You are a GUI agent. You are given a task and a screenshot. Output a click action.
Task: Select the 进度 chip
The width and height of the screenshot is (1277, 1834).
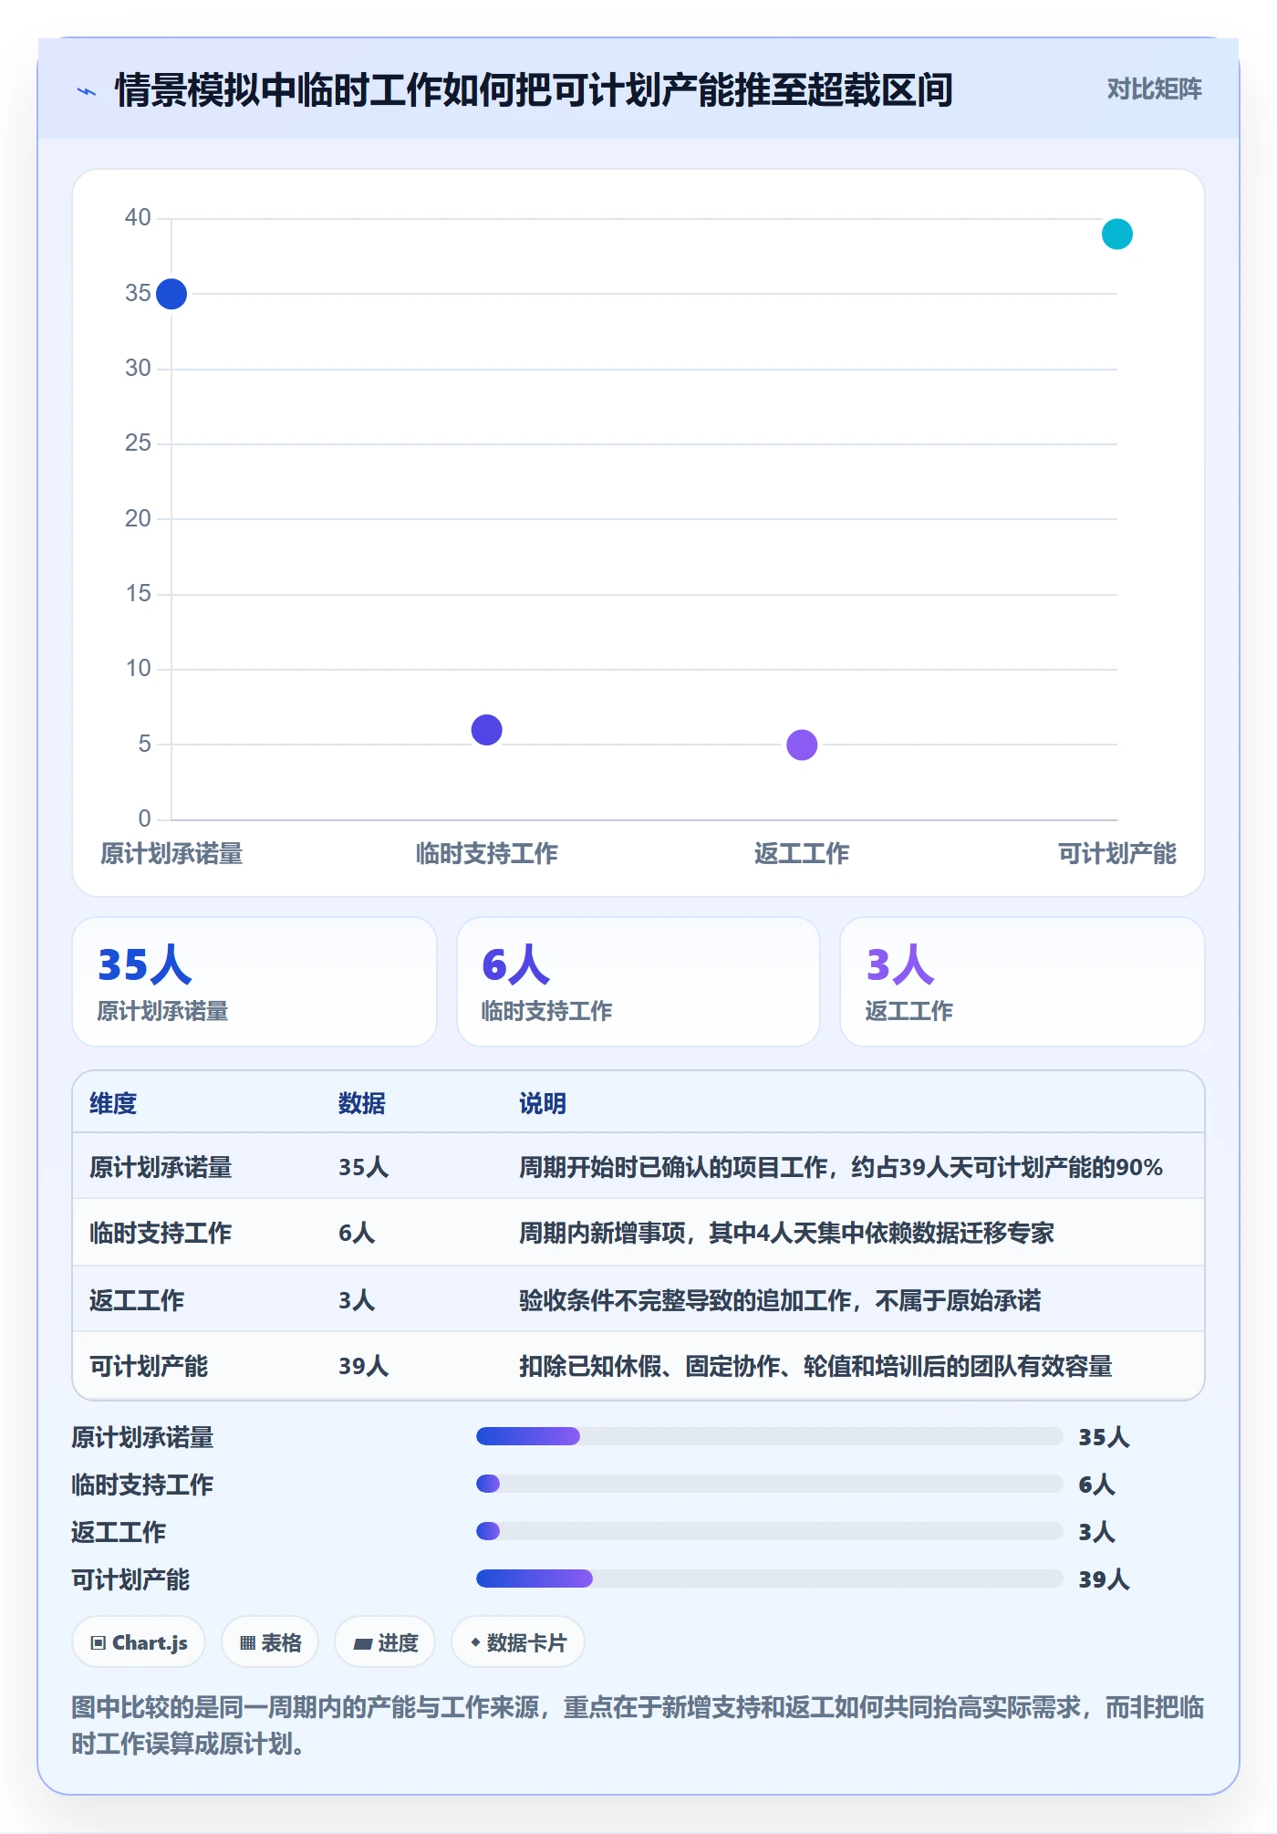[385, 1642]
